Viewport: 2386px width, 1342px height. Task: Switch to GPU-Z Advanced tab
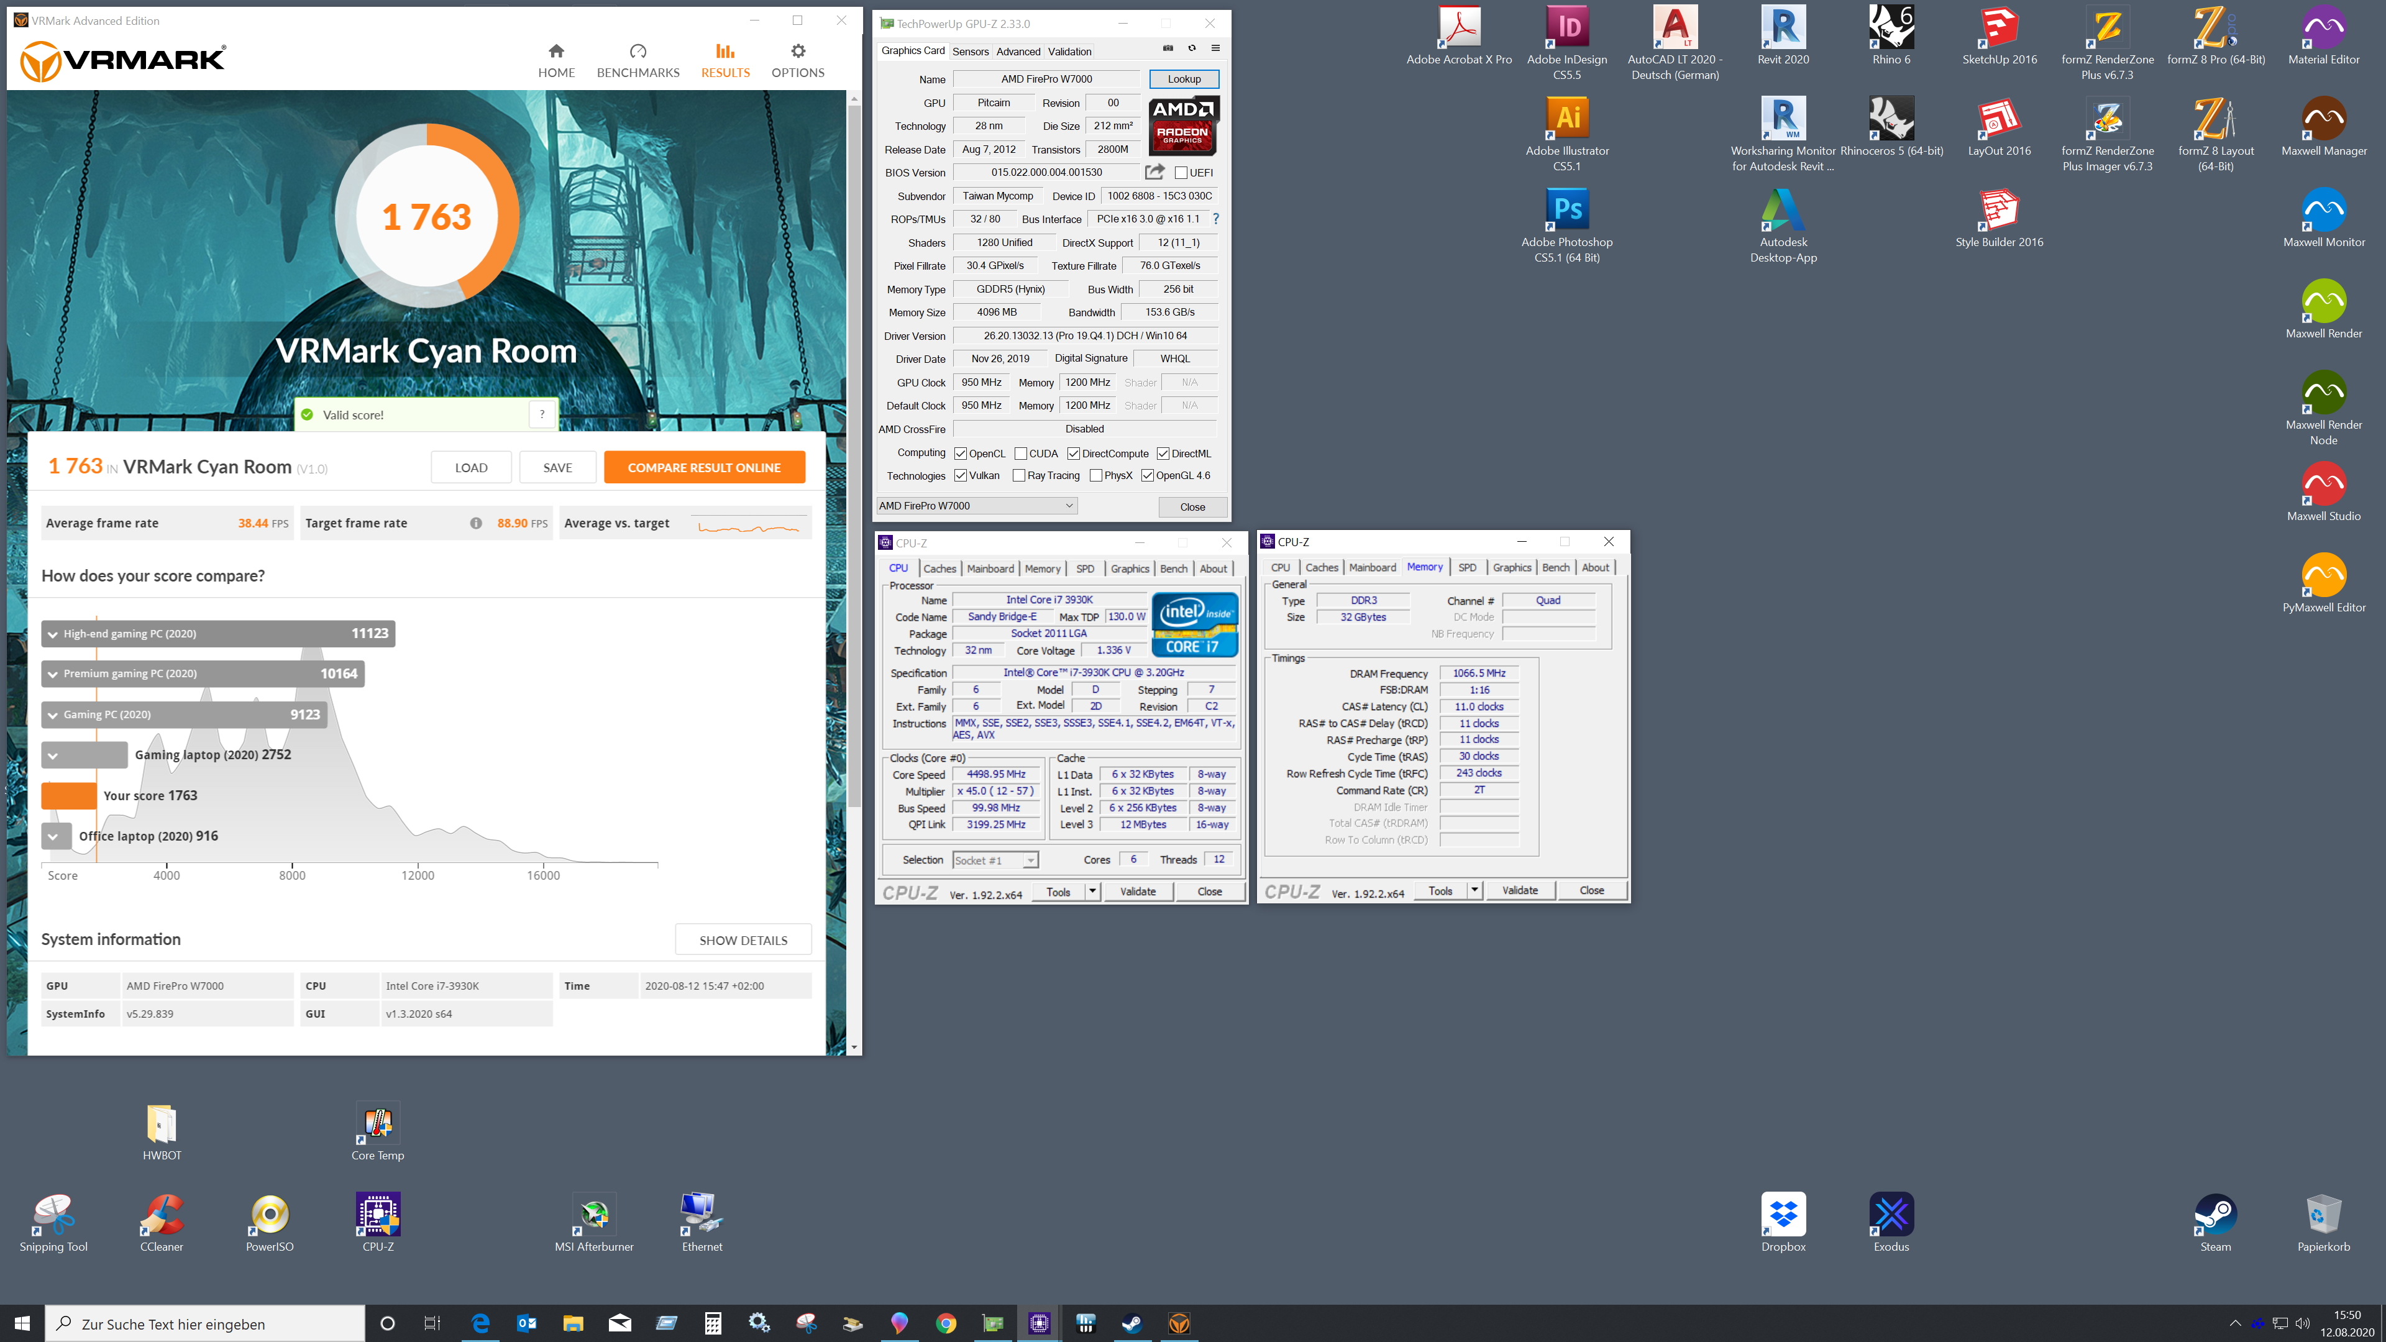click(x=1018, y=52)
